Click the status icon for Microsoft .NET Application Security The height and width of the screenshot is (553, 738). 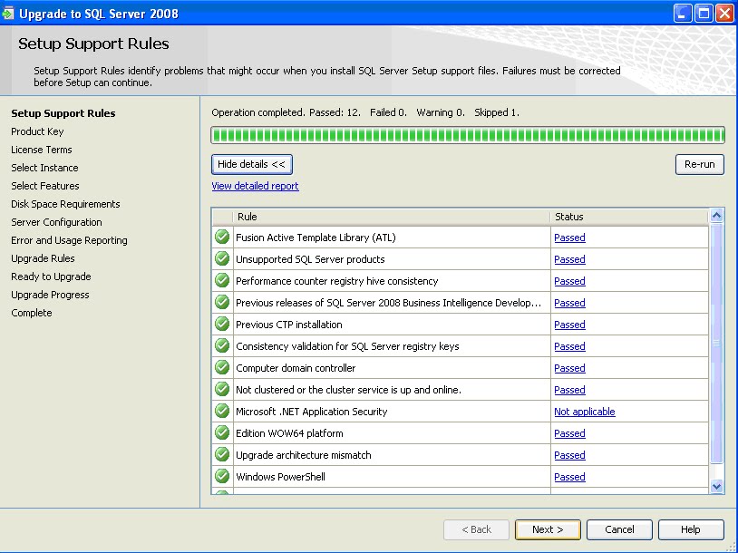(222, 412)
